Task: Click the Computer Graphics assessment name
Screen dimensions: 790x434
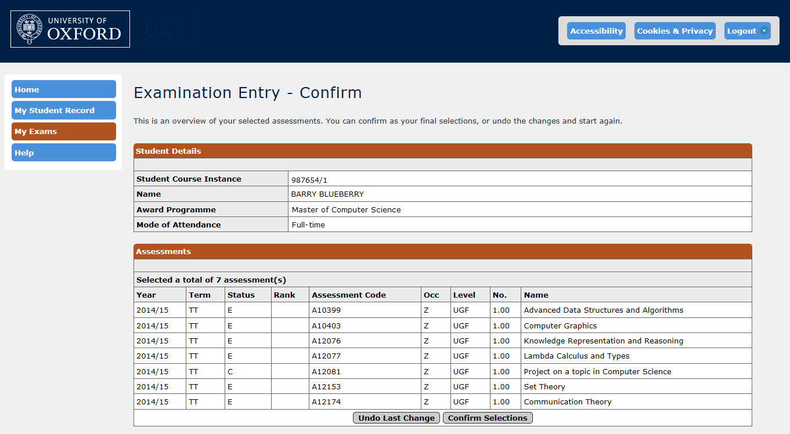Action: pyautogui.click(x=560, y=326)
